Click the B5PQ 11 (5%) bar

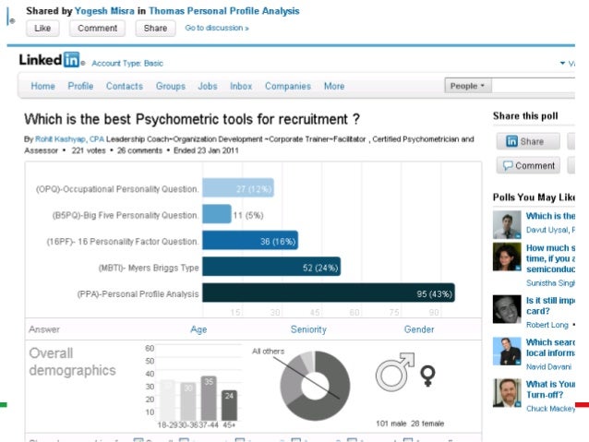217,214
